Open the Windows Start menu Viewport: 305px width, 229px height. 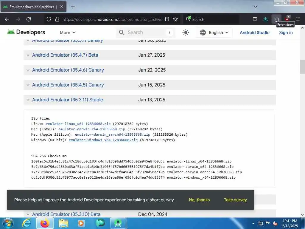click(x=8, y=223)
